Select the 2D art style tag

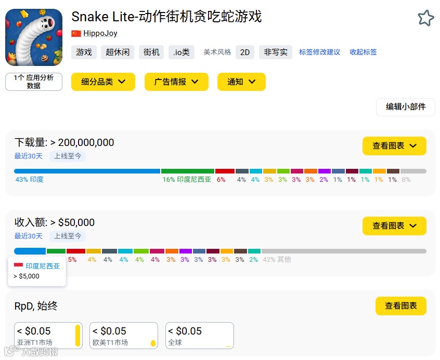(244, 52)
